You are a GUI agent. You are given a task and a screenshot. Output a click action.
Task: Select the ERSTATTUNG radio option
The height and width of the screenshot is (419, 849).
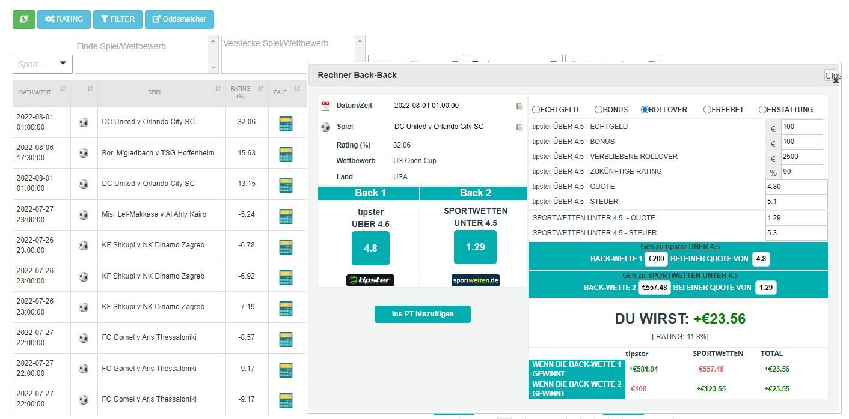pos(762,110)
